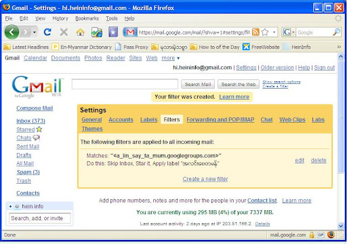Open the HeinInfo bookmark
Image resolution: width=347 pixels, height=244 pixels.
coord(298,47)
